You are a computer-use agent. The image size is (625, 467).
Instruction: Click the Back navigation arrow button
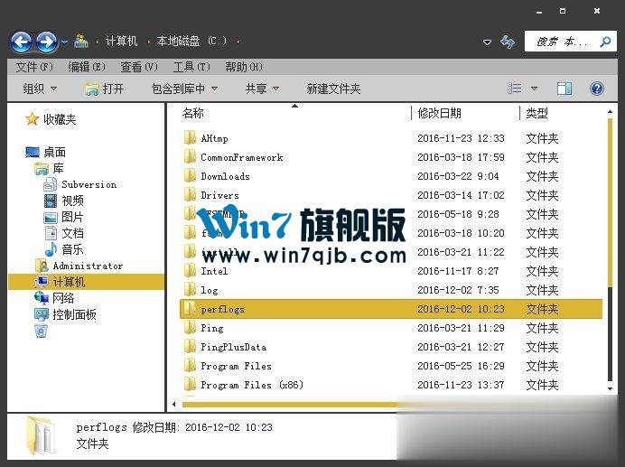[x=21, y=42]
